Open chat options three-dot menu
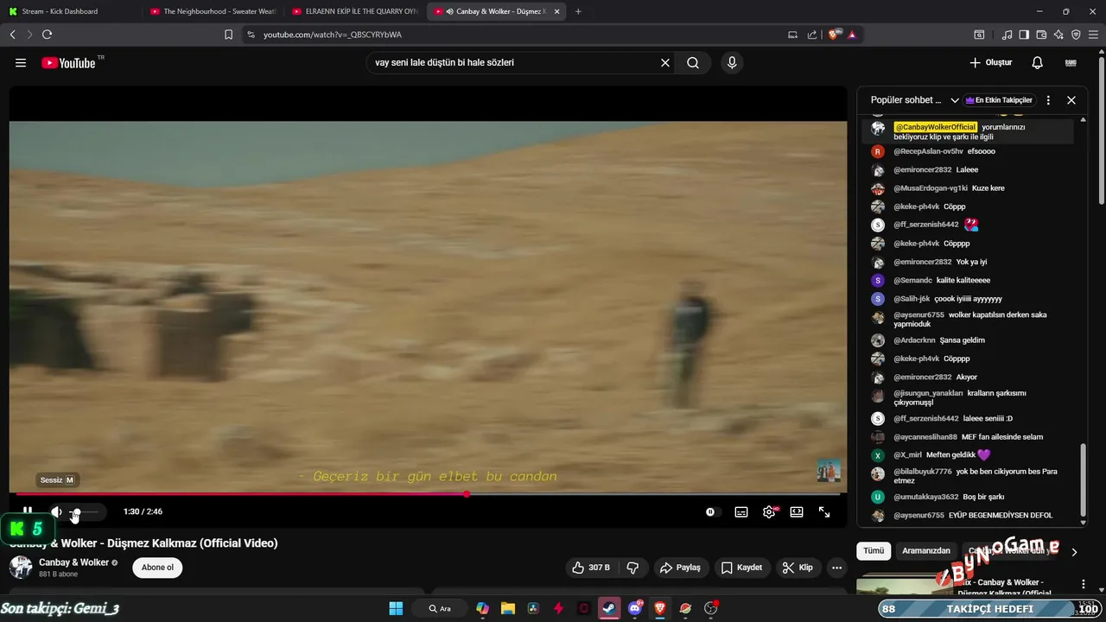 point(1048,100)
